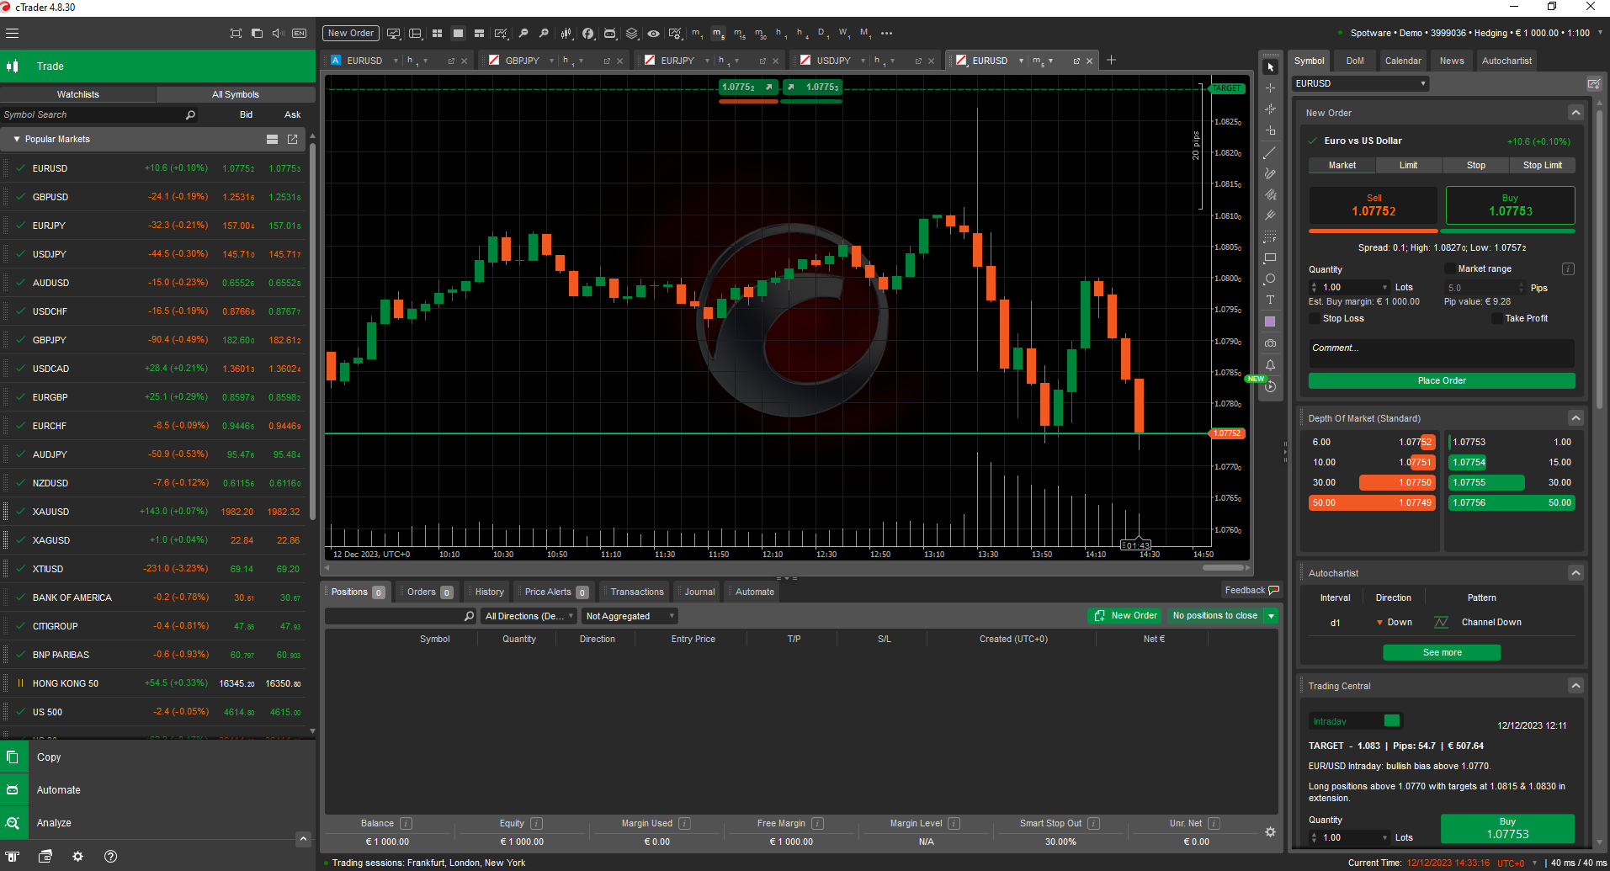
Task: Open the cBot robot icon
Action: click(610, 34)
